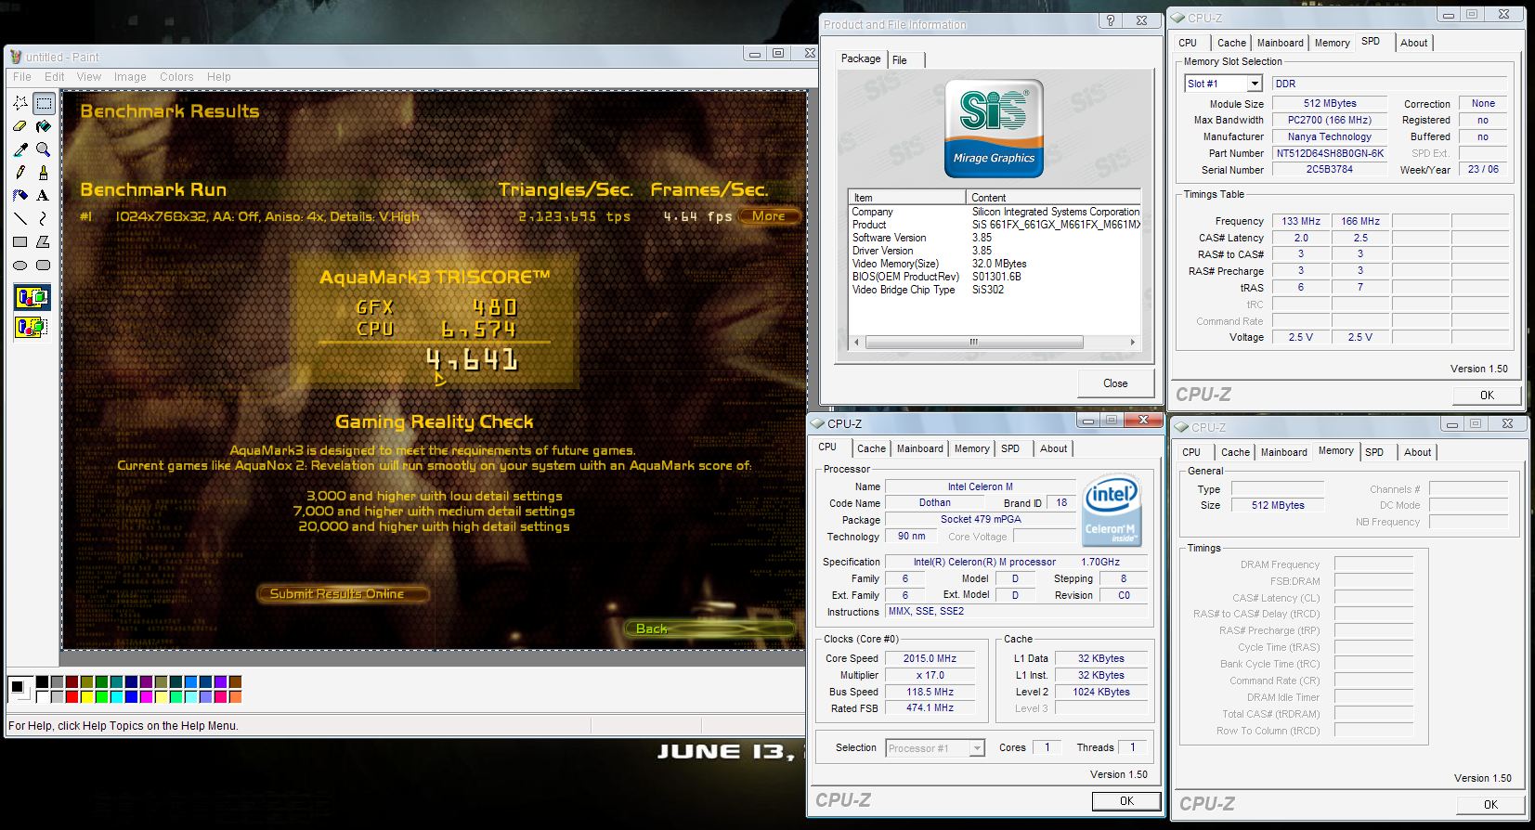Select the Free-Form Select tool in Paint
The width and height of the screenshot is (1535, 830).
pyautogui.click(x=20, y=103)
